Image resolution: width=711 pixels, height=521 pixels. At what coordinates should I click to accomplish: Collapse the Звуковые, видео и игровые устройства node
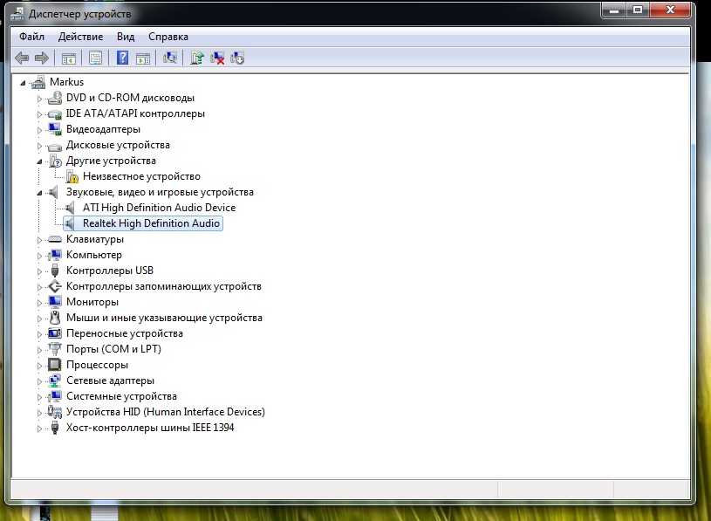point(39,192)
